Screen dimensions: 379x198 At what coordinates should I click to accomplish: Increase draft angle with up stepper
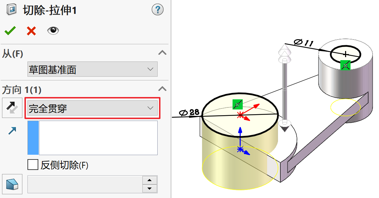coord(149,180)
